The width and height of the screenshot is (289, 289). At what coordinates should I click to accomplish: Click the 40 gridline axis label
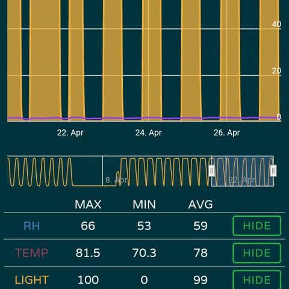click(x=276, y=24)
